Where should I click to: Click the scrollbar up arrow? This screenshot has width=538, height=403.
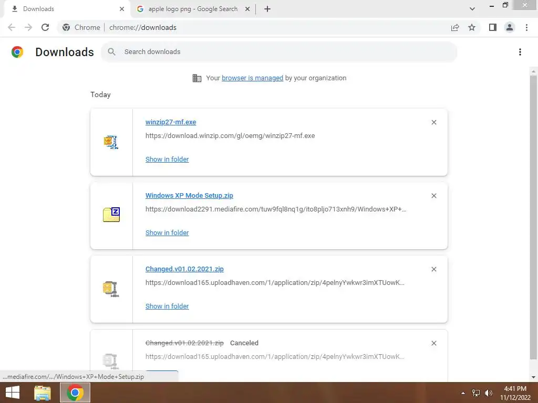(x=533, y=71)
